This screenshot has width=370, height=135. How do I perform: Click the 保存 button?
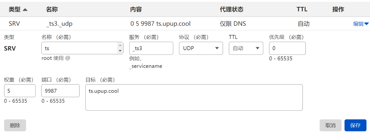[x=355, y=125]
